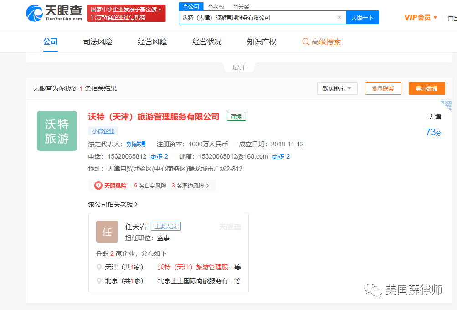Open 该公司相关老板 section link
The width and height of the screenshot is (457, 310).
[x=113, y=204]
